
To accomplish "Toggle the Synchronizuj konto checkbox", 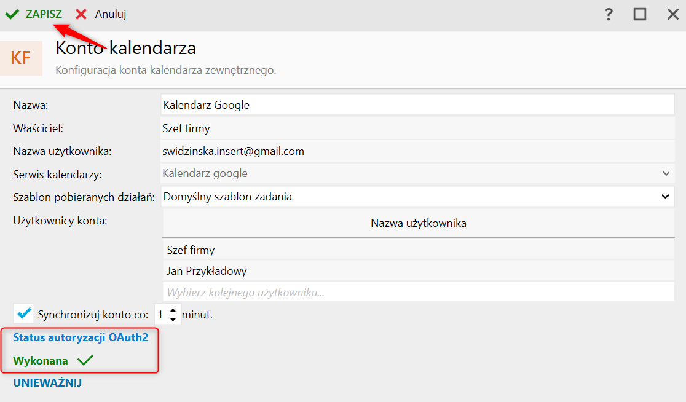I will (25, 313).
